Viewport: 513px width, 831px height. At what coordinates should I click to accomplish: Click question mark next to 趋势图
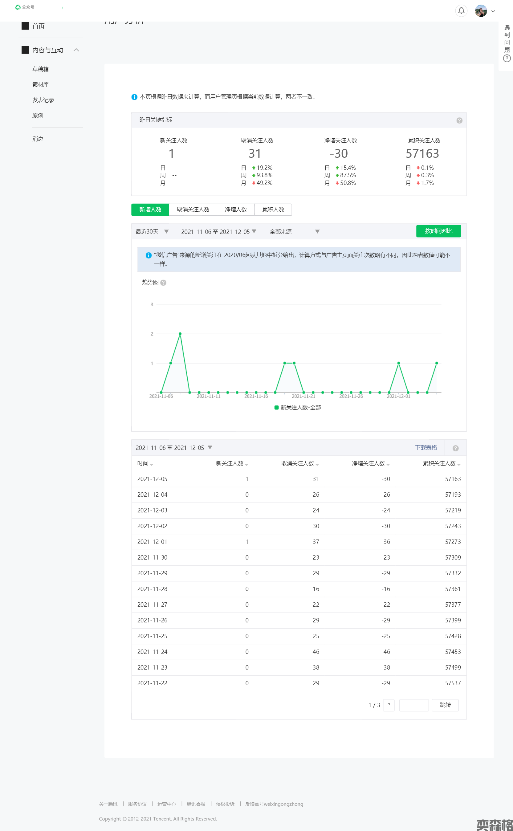pyautogui.click(x=163, y=283)
